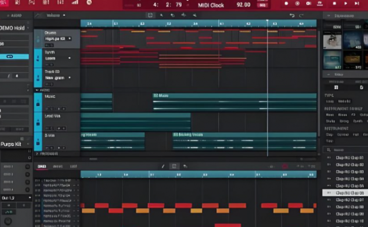Click the browser search field

coord(346,150)
